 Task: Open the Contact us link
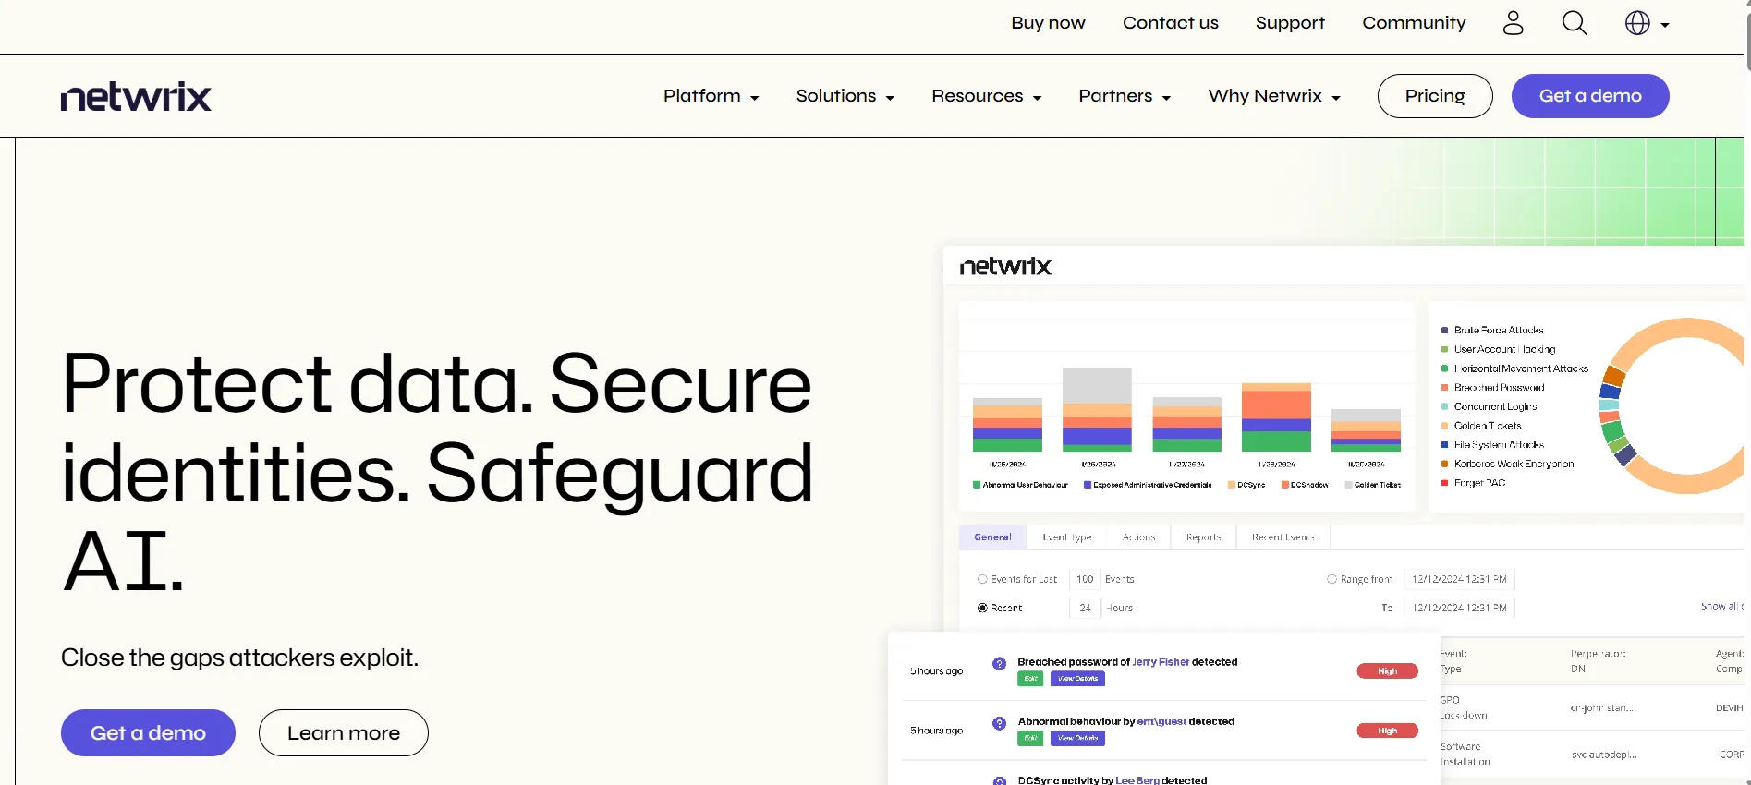tap(1171, 23)
